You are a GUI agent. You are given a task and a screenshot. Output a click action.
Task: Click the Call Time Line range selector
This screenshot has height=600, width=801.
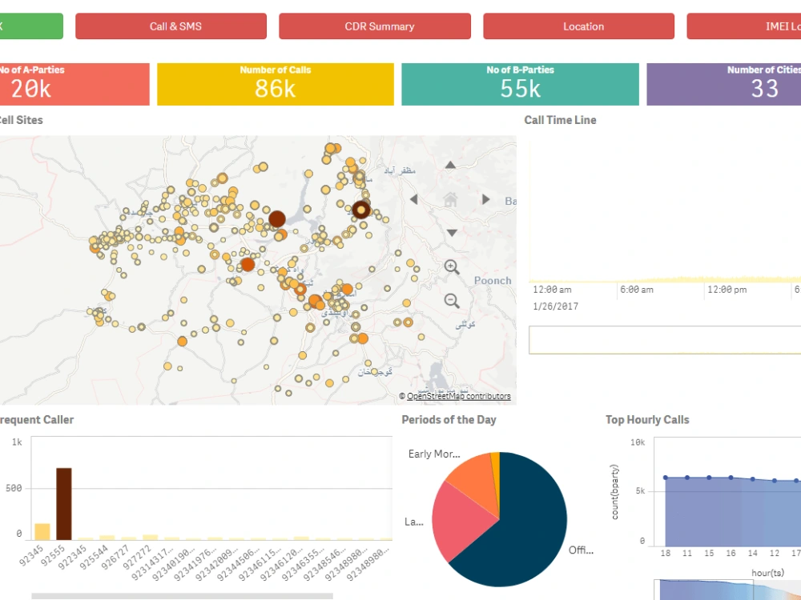pos(665,340)
